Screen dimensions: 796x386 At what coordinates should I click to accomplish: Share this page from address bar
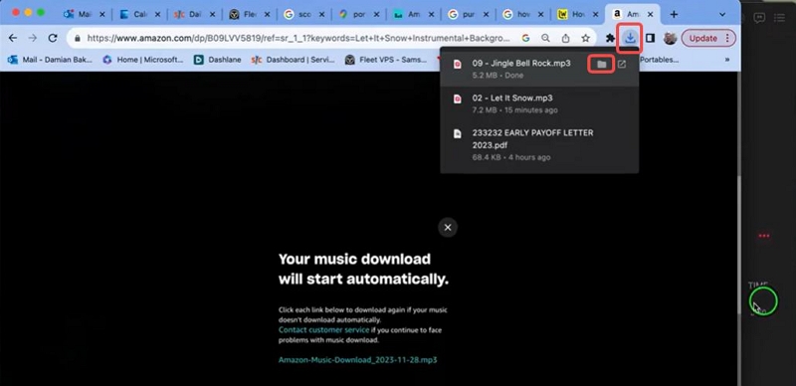565,38
